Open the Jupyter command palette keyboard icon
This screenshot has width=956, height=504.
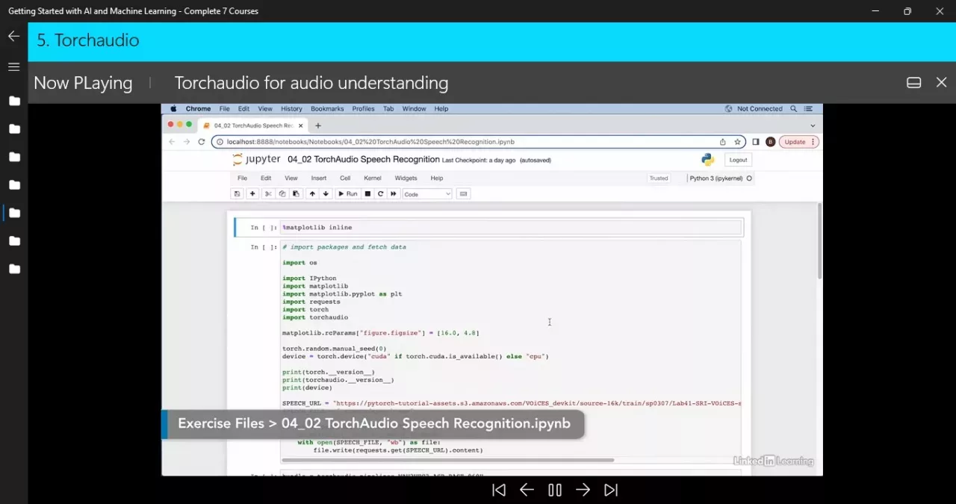(463, 194)
